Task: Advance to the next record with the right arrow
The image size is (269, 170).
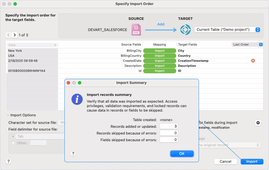Action: 15,35
